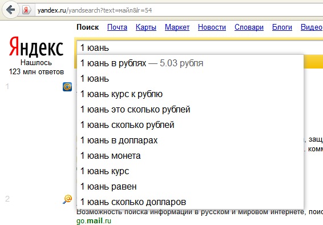Click the 'Нашлось 123 млн ответов' text
Image resolution: width=323 pixels, height=225 pixels.
(x=37, y=67)
